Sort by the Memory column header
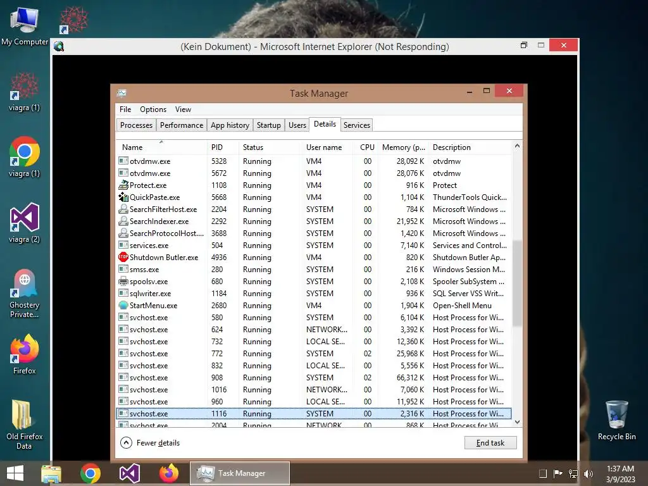 (403, 147)
